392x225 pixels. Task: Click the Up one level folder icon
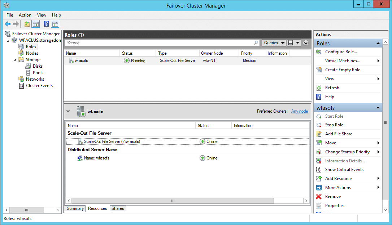coord(27,24)
